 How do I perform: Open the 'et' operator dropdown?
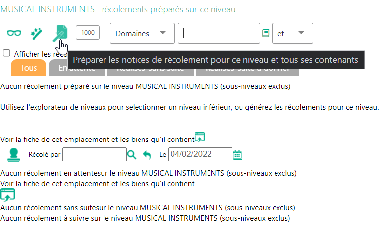[x=293, y=33]
